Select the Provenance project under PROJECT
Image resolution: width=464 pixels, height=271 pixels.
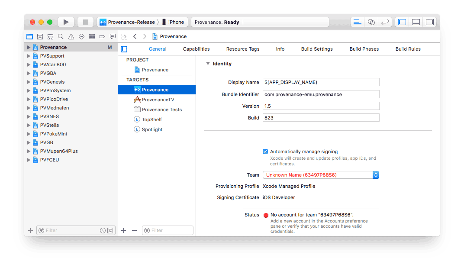[x=157, y=70]
